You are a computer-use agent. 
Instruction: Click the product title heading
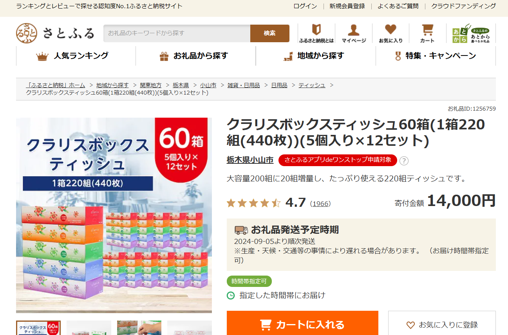(356, 133)
